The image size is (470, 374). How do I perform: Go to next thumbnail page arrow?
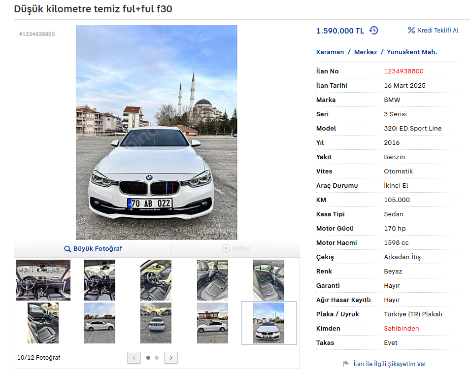click(x=171, y=358)
